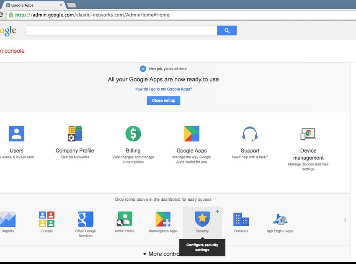The image size is (356, 264).
Task: Click the Close set up button
Action: pyautogui.click(x=163, y=101)
